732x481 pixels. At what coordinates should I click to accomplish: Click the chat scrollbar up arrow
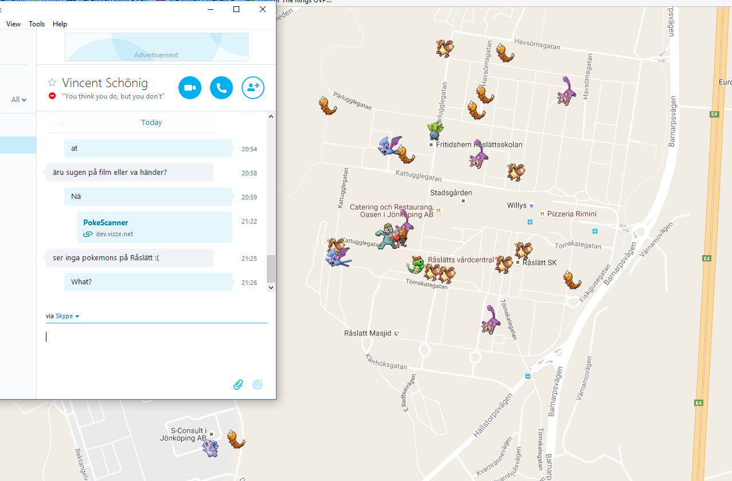click(x=271, y=116)
